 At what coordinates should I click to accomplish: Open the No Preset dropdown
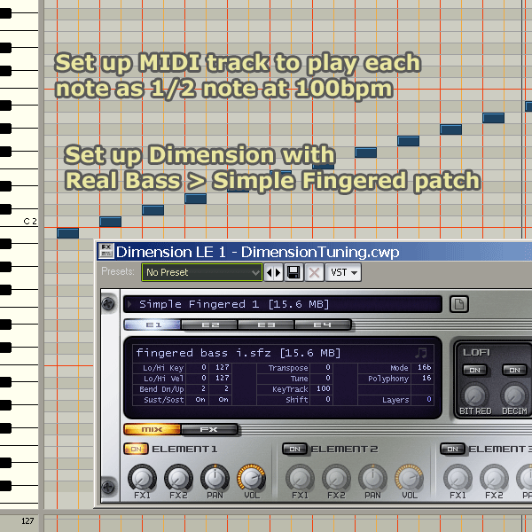pyautogui.click(x=202, y=273)
